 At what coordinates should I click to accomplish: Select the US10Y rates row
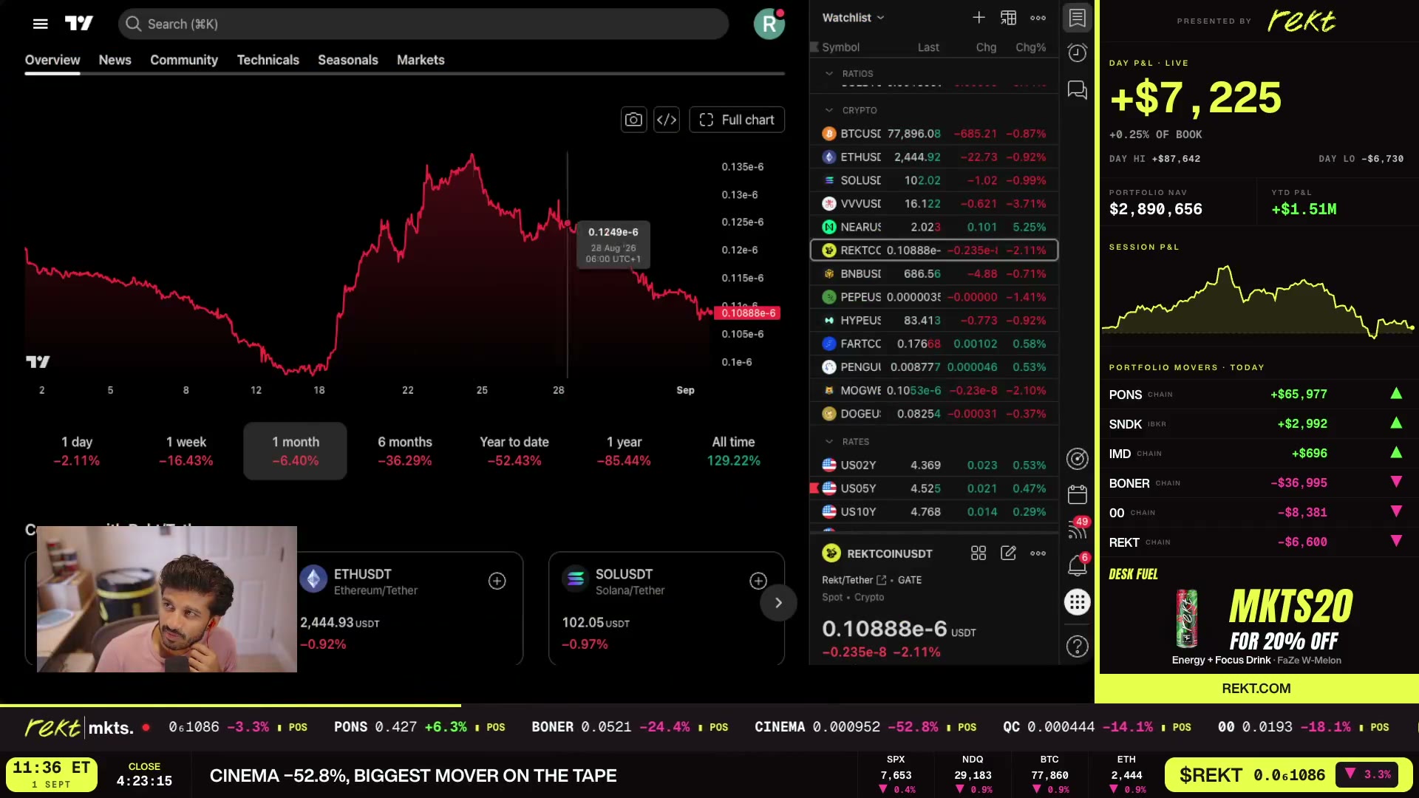pos(934,511)
